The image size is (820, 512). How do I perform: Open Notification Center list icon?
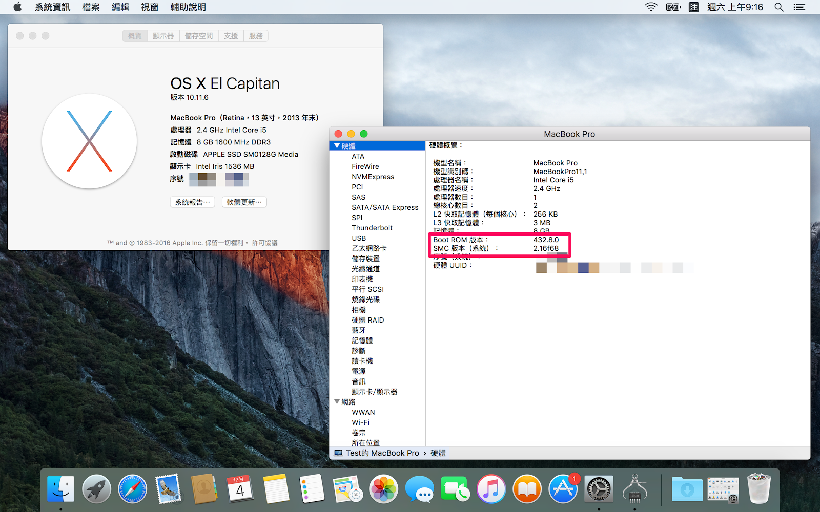(x=799, y=7)
